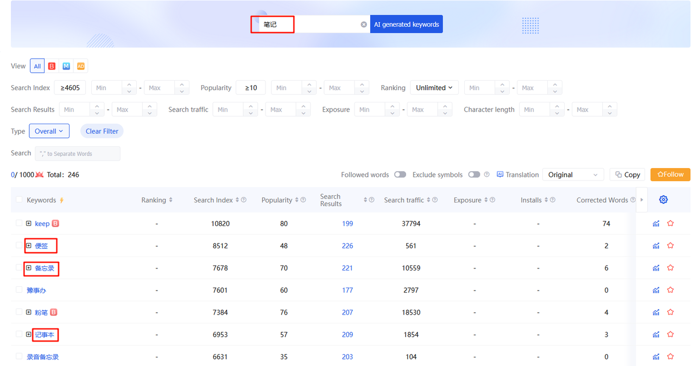Screen dimensions: 695x366
Task: Clear the search box with X icon
Action: [x=364, y=24]
